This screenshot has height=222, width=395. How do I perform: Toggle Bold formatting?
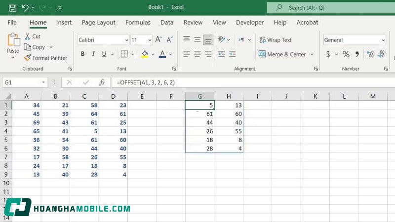click(x=82, y=54)
